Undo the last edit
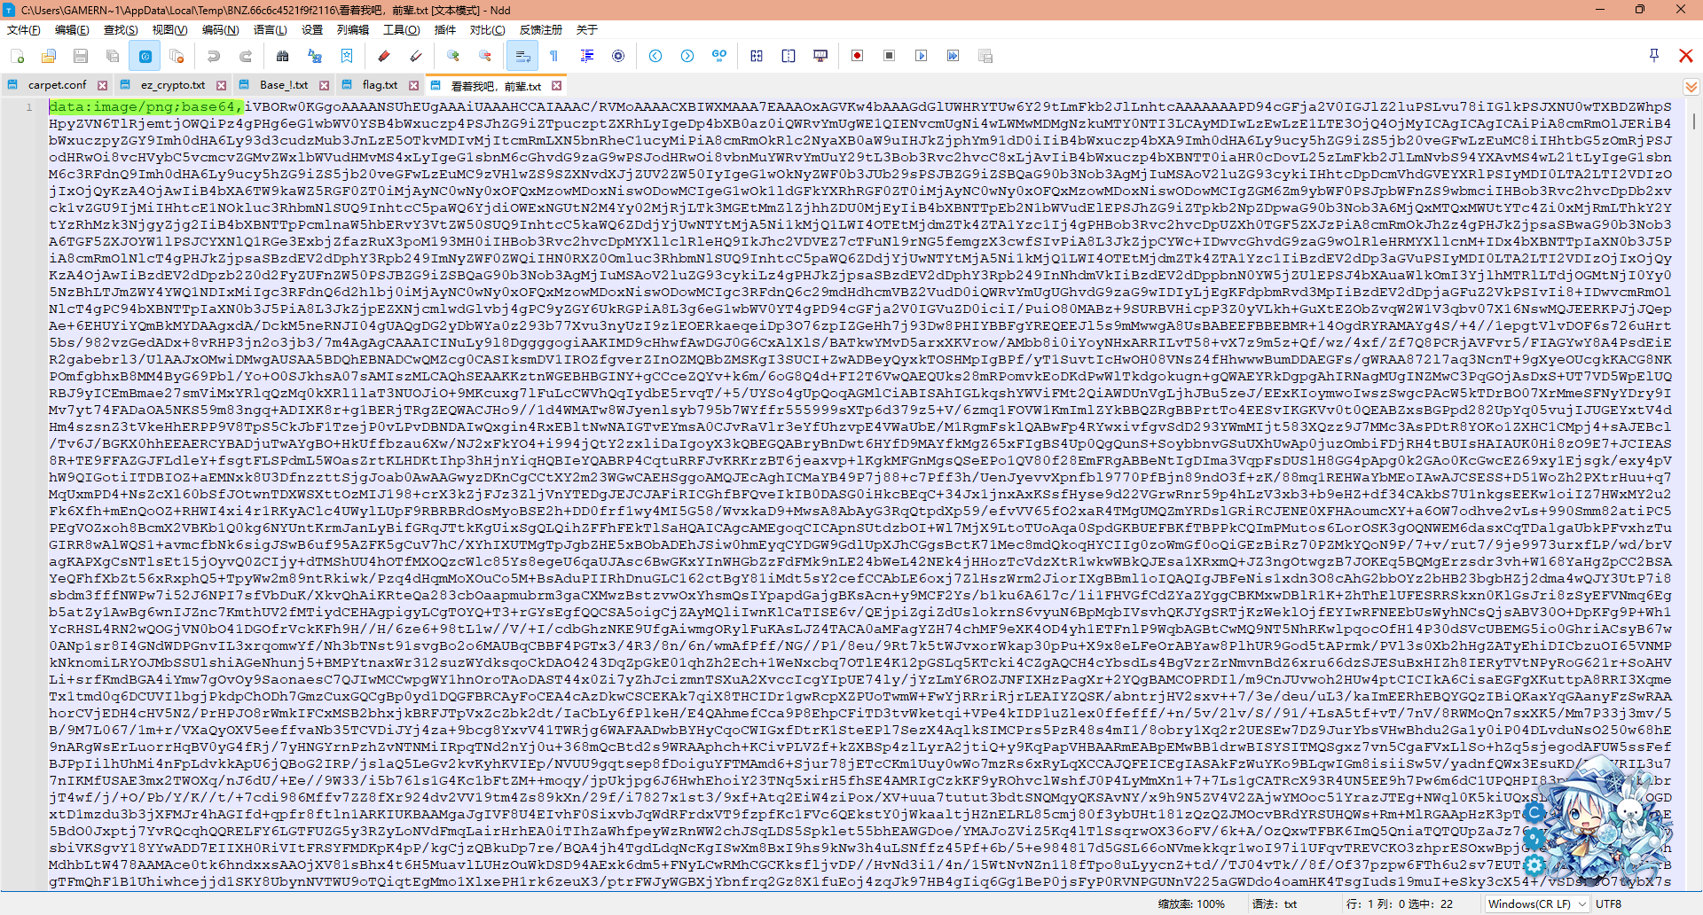The height and width of the screenshot is (915, 1703). click(x=213, y=55)
